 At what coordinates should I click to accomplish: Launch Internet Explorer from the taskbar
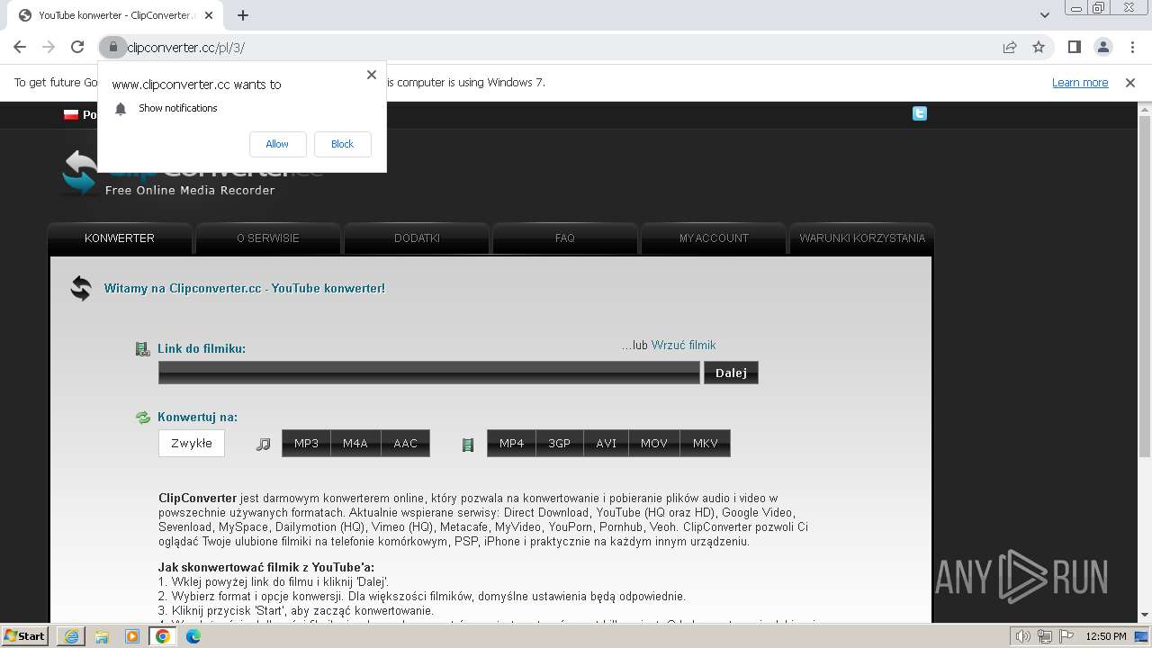[71, 636]
